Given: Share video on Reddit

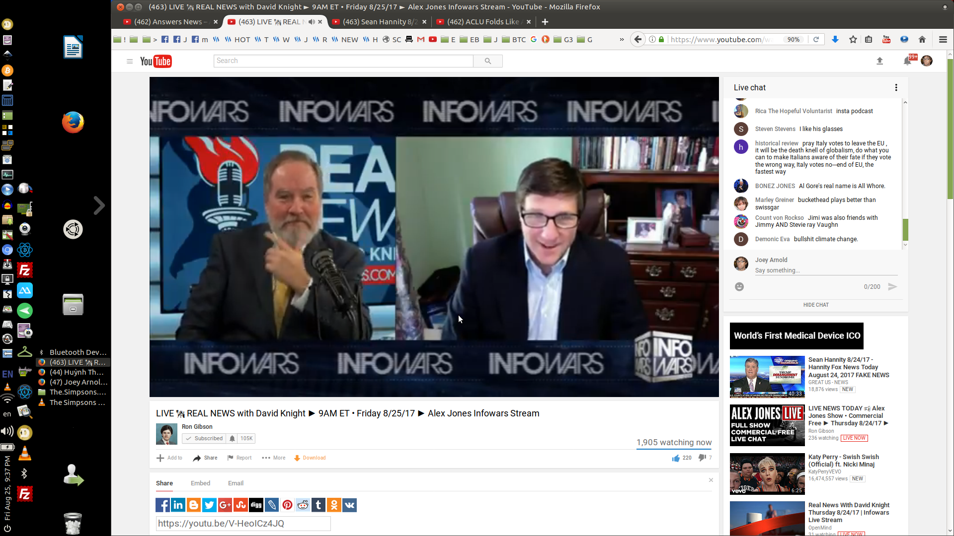Looking at the screenshot, I should [303, 505].
